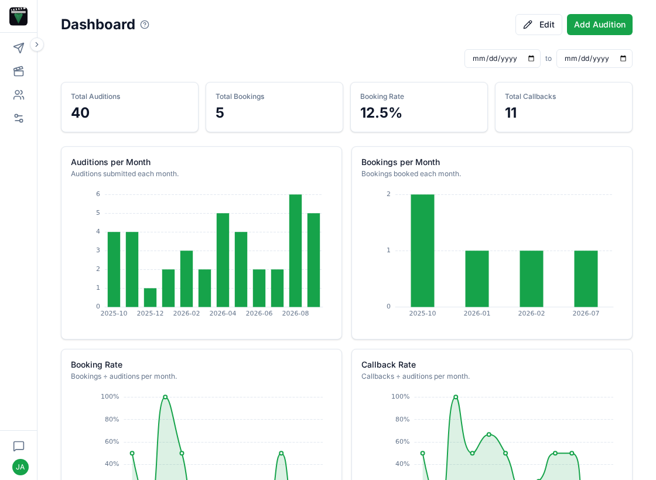Click the 2026-04 axis label in Auditions chart

(223, 313)
